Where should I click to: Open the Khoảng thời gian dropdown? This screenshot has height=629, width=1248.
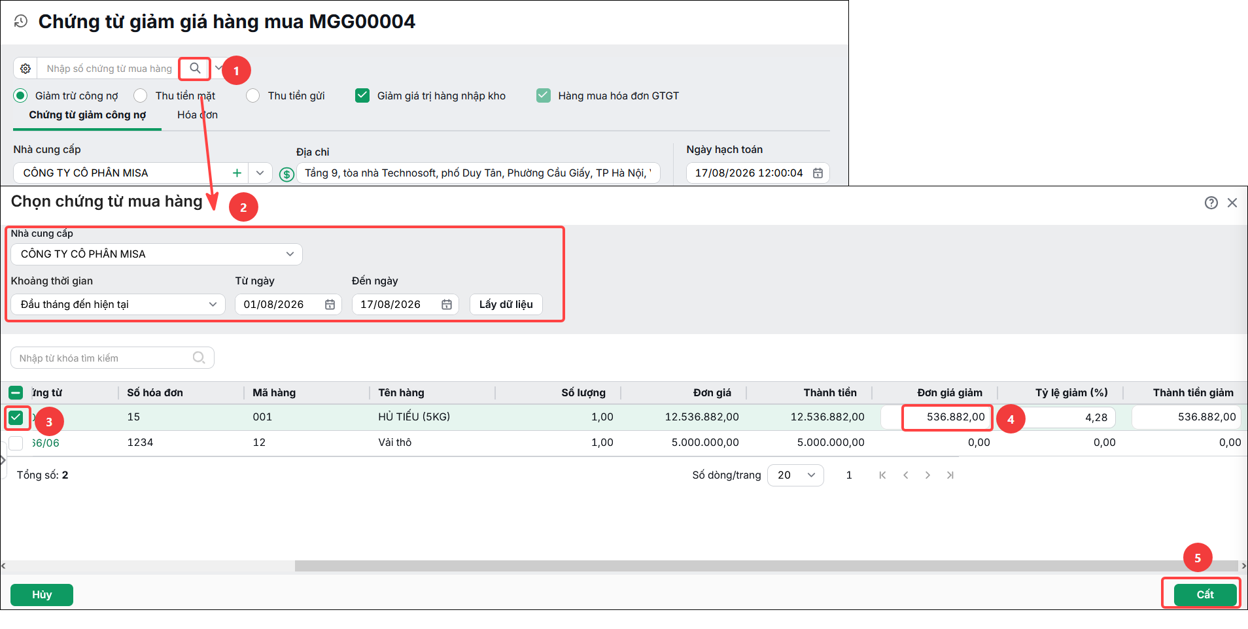(118, 305)
